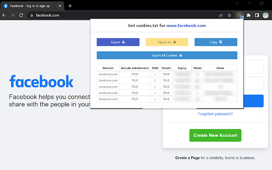Screen dimensions: 272x170
Task: Toggle the browser side panel icon
Action: pyautogui.click(x=257, y=15)
